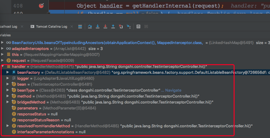Select the 'this = {RequestMappingHandlerMapping@5007}' row
Viewport: 270px width, 138px height.
(135, 54)
